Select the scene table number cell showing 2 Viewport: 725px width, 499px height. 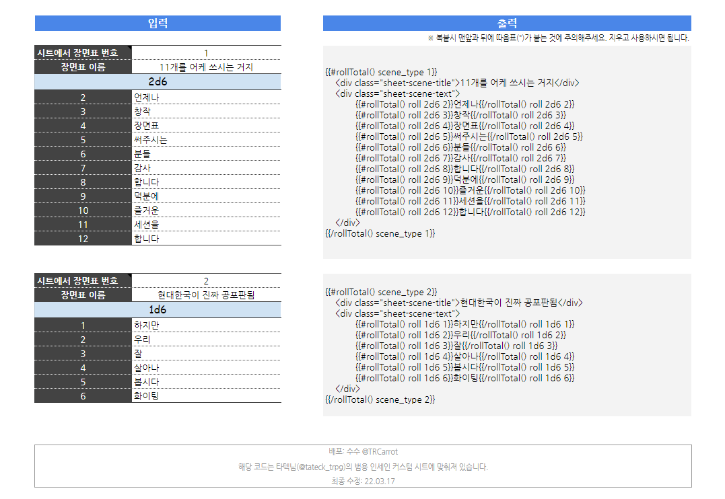[x=206, y=280]
